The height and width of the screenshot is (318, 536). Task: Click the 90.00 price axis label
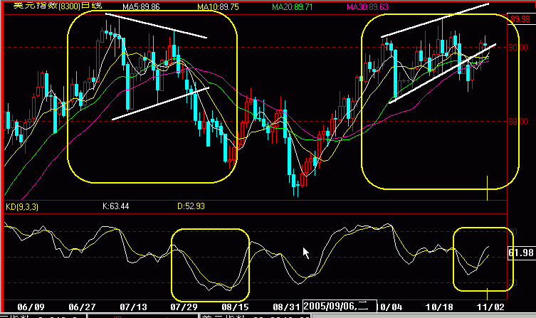pyautogui.click(x=518, y=48)
